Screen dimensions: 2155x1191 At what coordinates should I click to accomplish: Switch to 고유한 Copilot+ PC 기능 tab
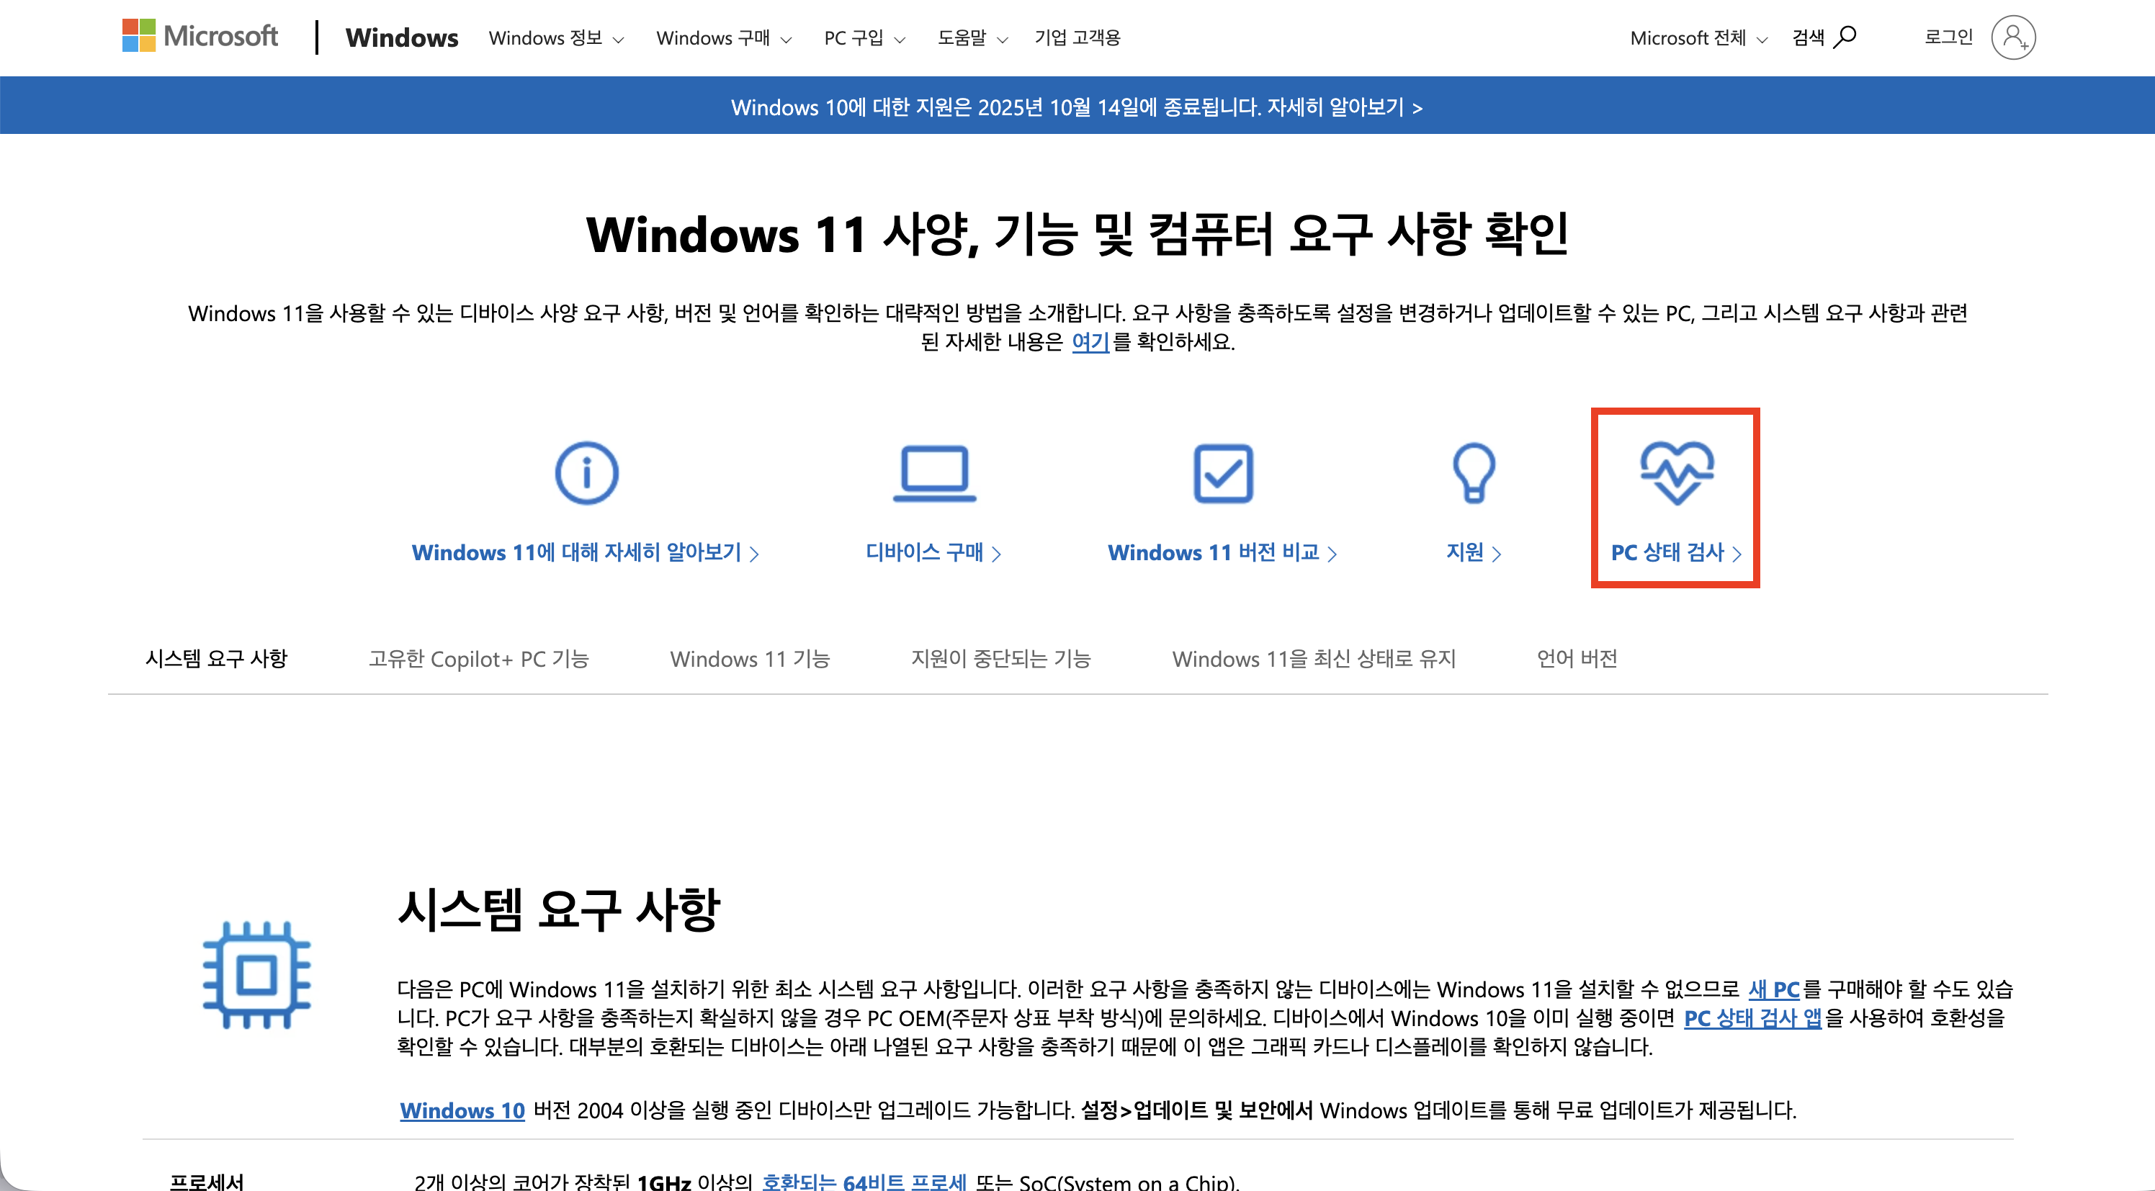coord(478,658)
